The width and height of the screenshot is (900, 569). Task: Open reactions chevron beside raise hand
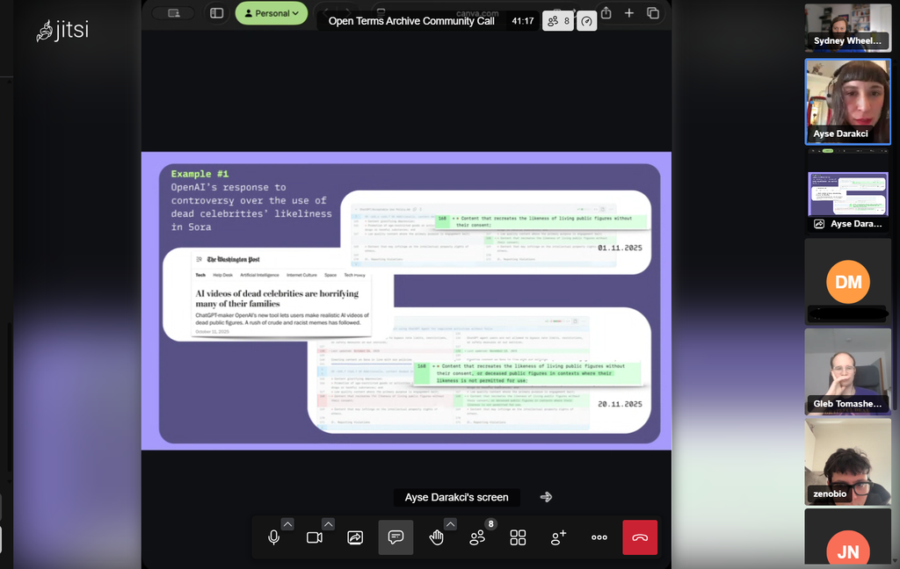451,523
